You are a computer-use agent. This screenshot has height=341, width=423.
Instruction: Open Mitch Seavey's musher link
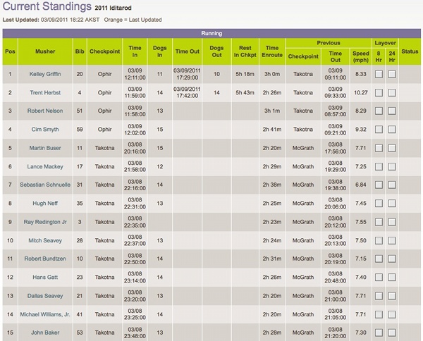pyautogui.click(x=45, y=240)
